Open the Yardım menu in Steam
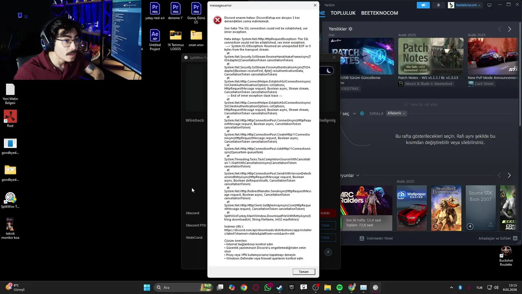The width and height of the screenshot is (522, 294). click(x=329, y=5)
